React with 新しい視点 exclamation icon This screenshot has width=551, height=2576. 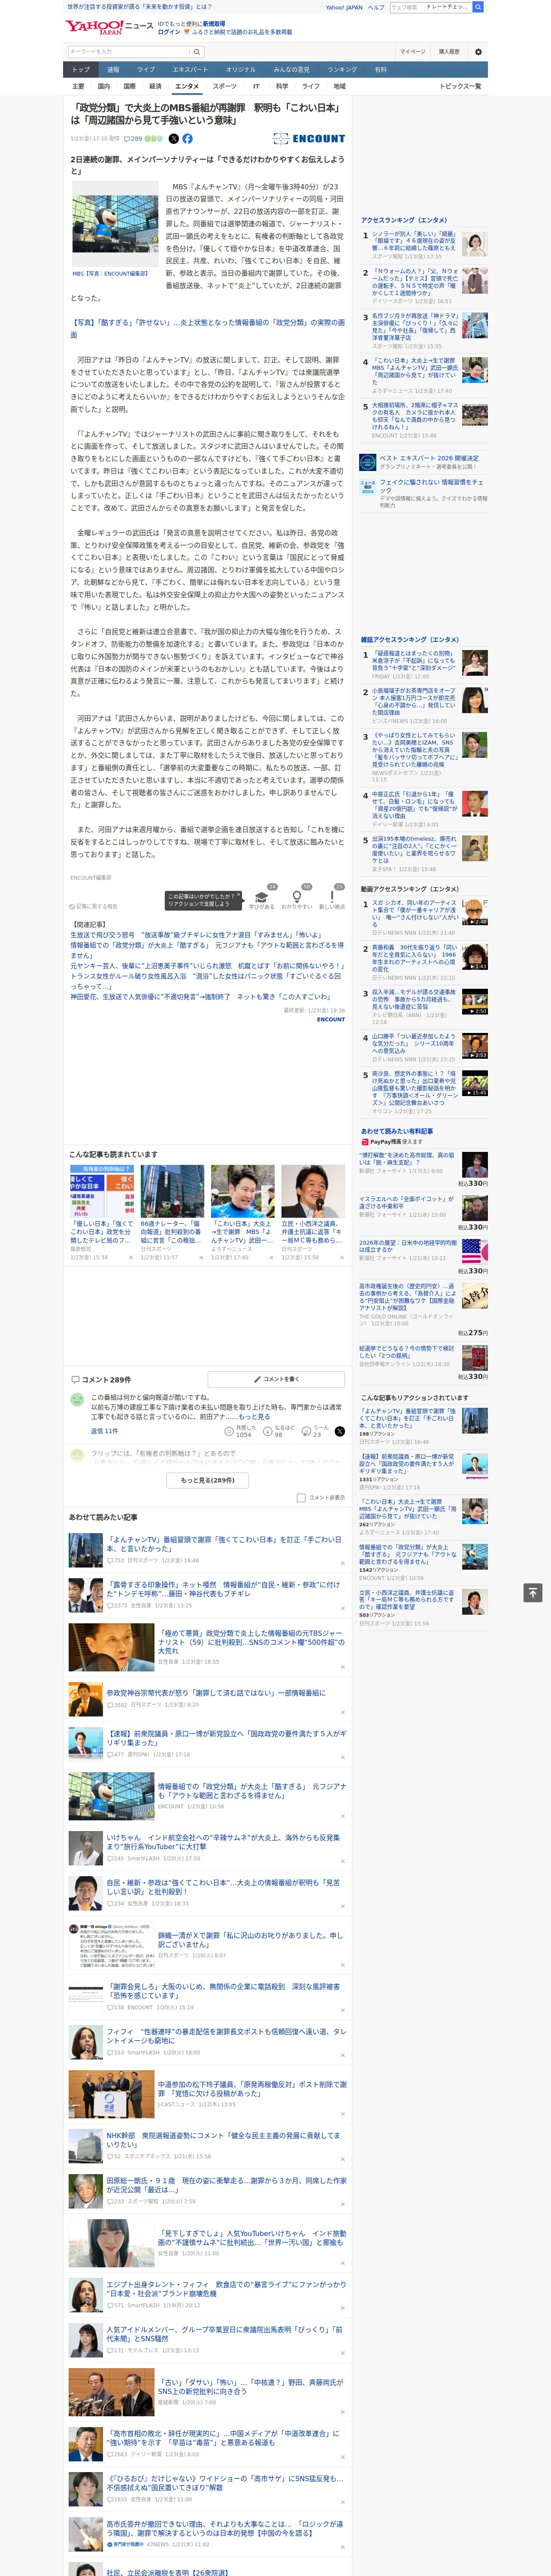point(332,899)
